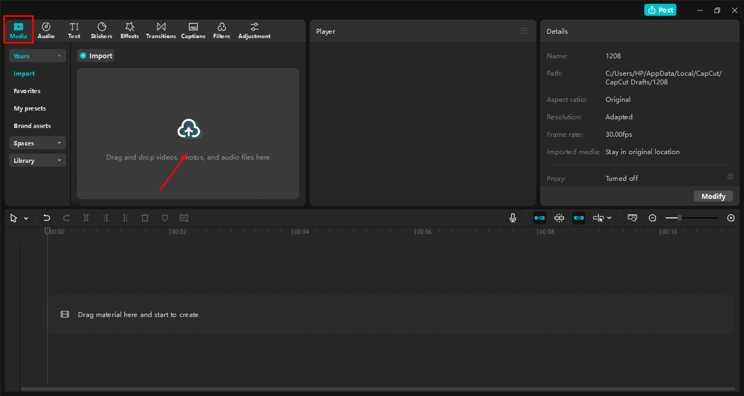
Task: Switch to the Audio tab
Action: 46,30
